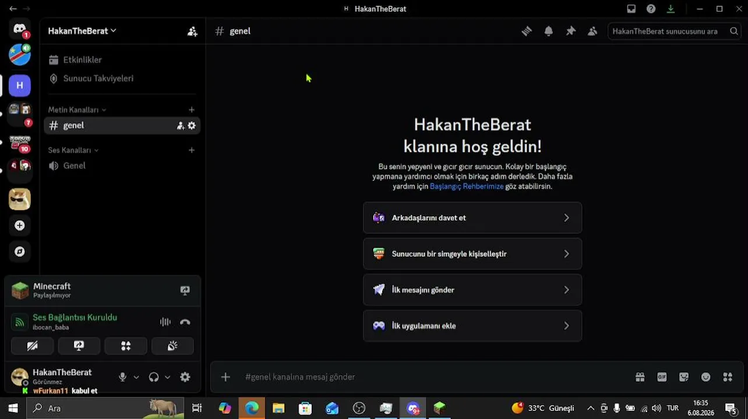Click invite people icon beside server name

(x=192, y=31)
